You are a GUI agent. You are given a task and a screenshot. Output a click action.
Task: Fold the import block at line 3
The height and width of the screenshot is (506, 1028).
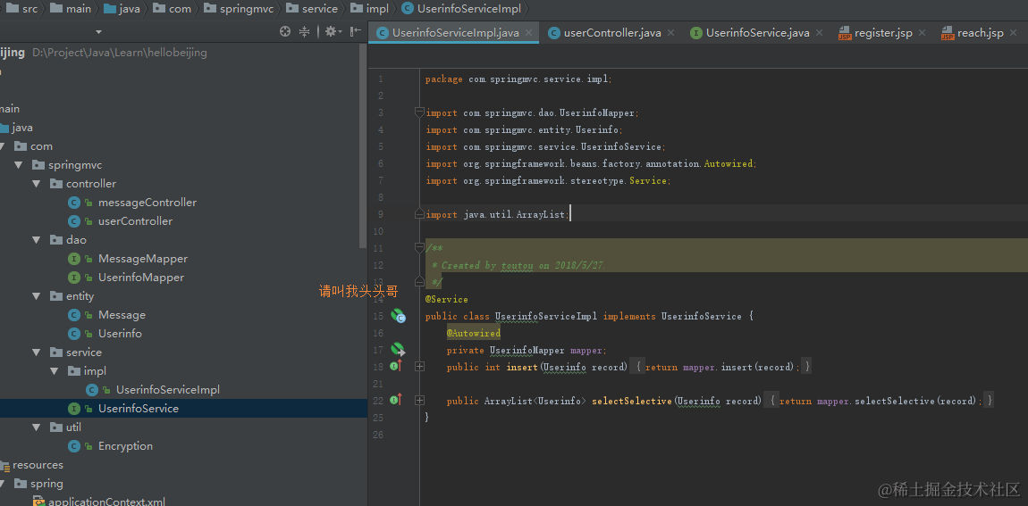pos(419,112)
